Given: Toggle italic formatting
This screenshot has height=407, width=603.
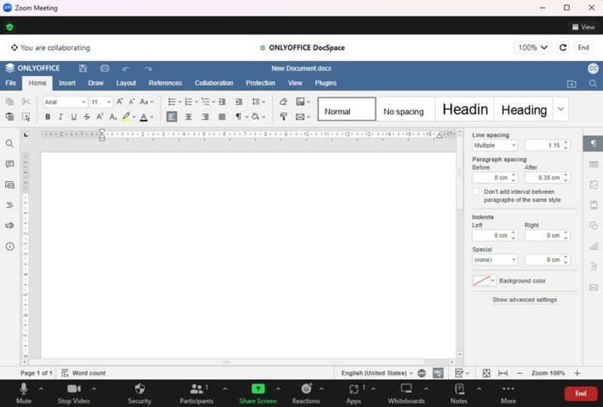Looking at the screenshot, I should [60, 117].
